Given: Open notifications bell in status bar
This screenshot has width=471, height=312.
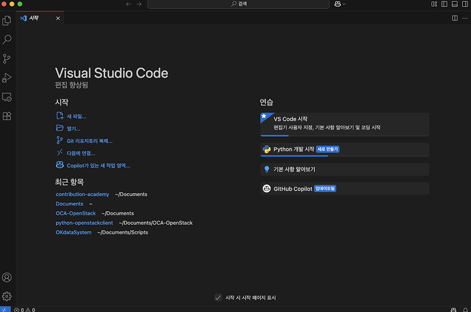Looking at the screenshot, I should 465,309.
